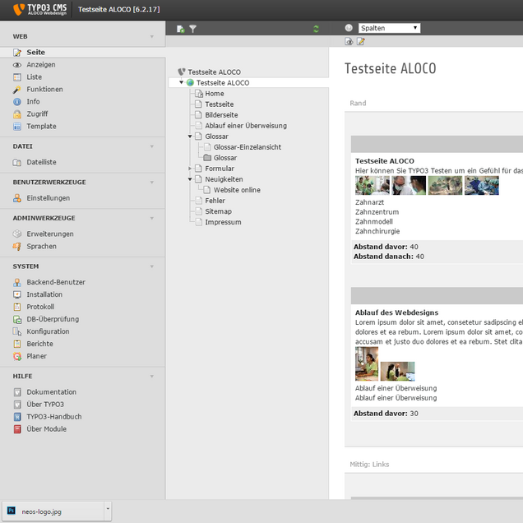Open the neos-logo.jpg download item

[53, 511]
